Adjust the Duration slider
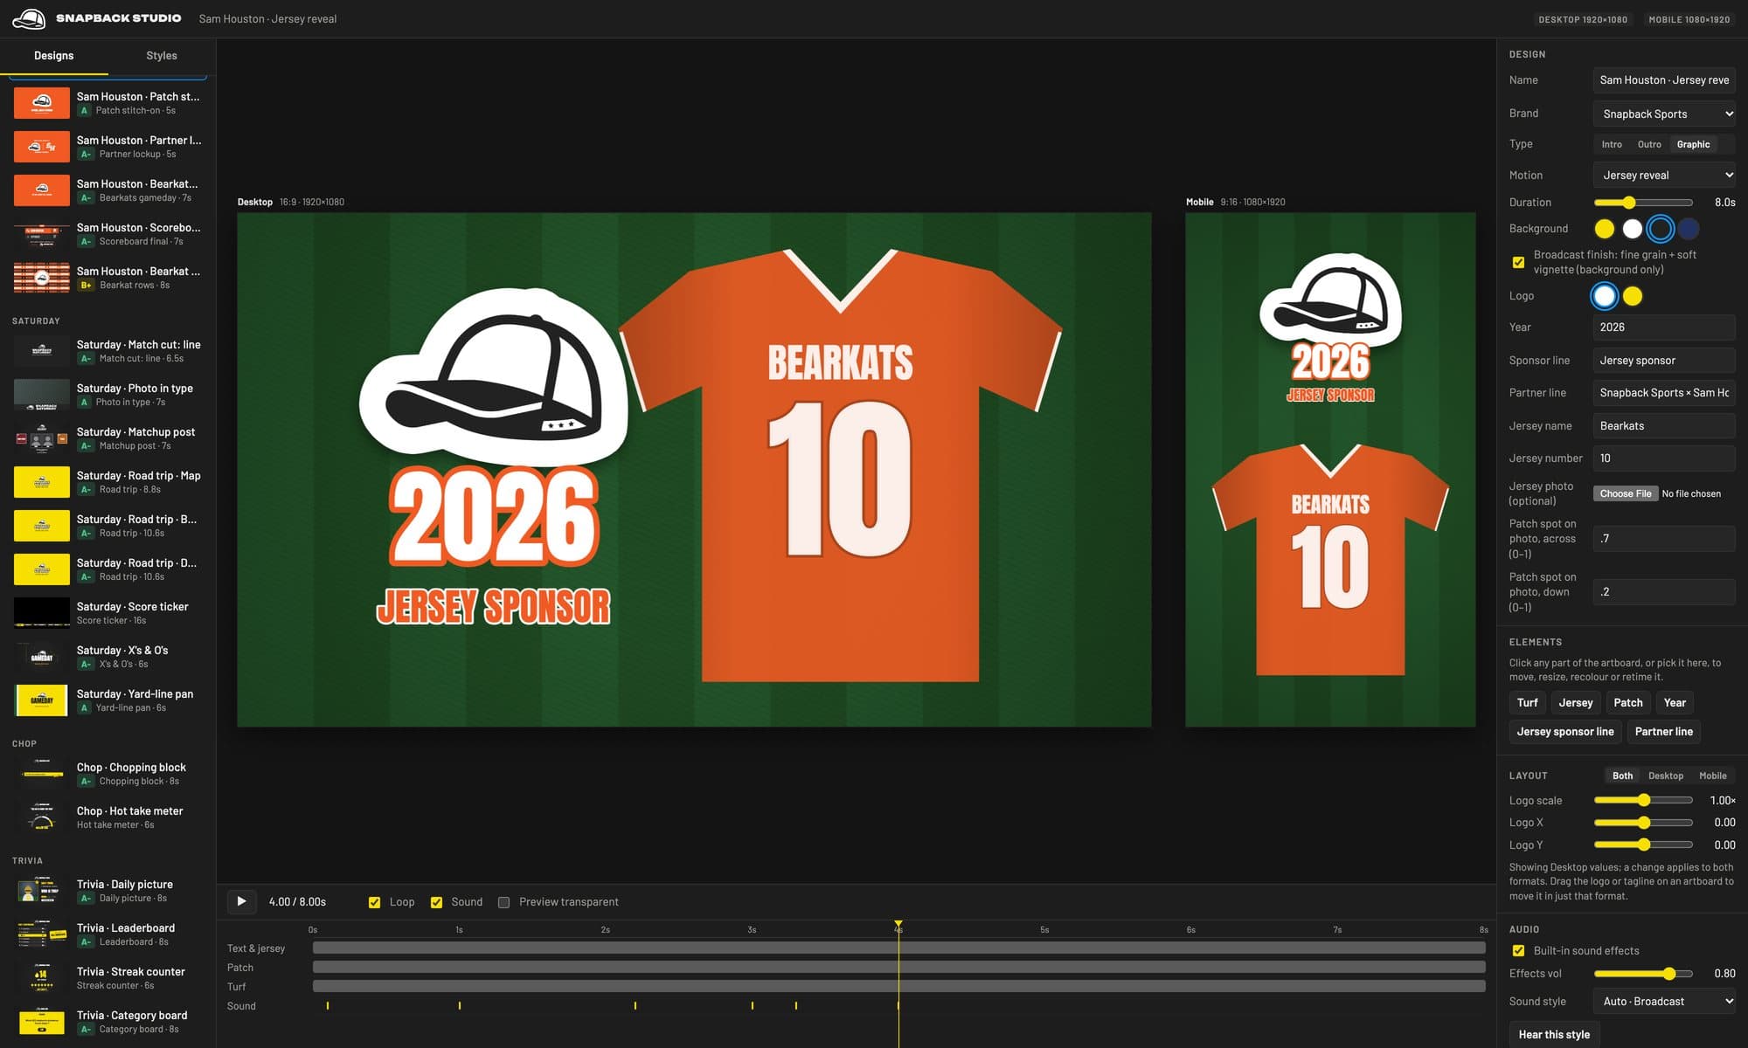This screenshot has width=1748, height=1048. 1643,202
